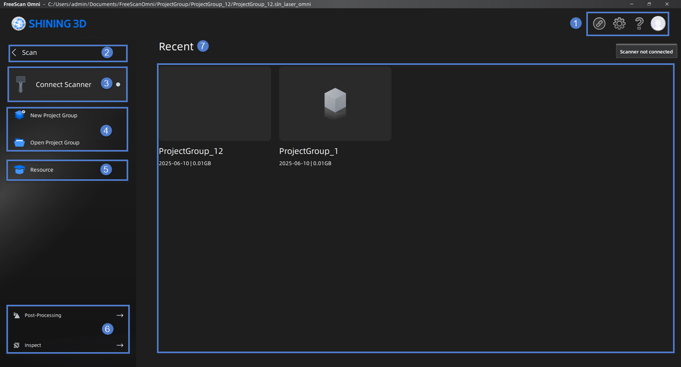This screenshot has height=367, width=681.
Task: Open the ProjectGroup_1 cube thumbnail
Action: click(x=335, y=104)
